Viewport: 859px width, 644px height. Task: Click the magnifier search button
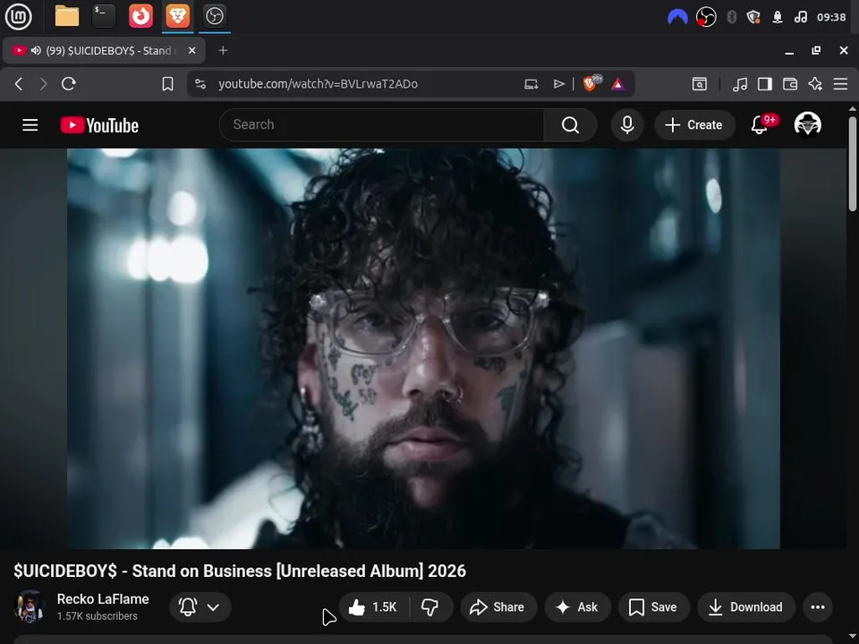pyautogui.click(x=570, y=125)
